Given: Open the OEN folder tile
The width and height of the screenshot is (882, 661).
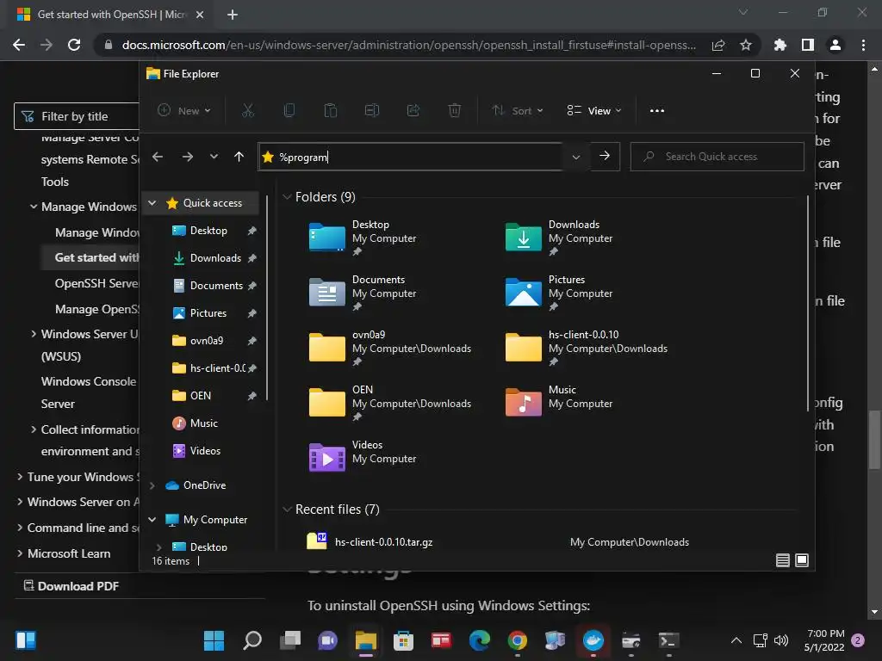Looking at the screenshot, I should pos(390,402).
